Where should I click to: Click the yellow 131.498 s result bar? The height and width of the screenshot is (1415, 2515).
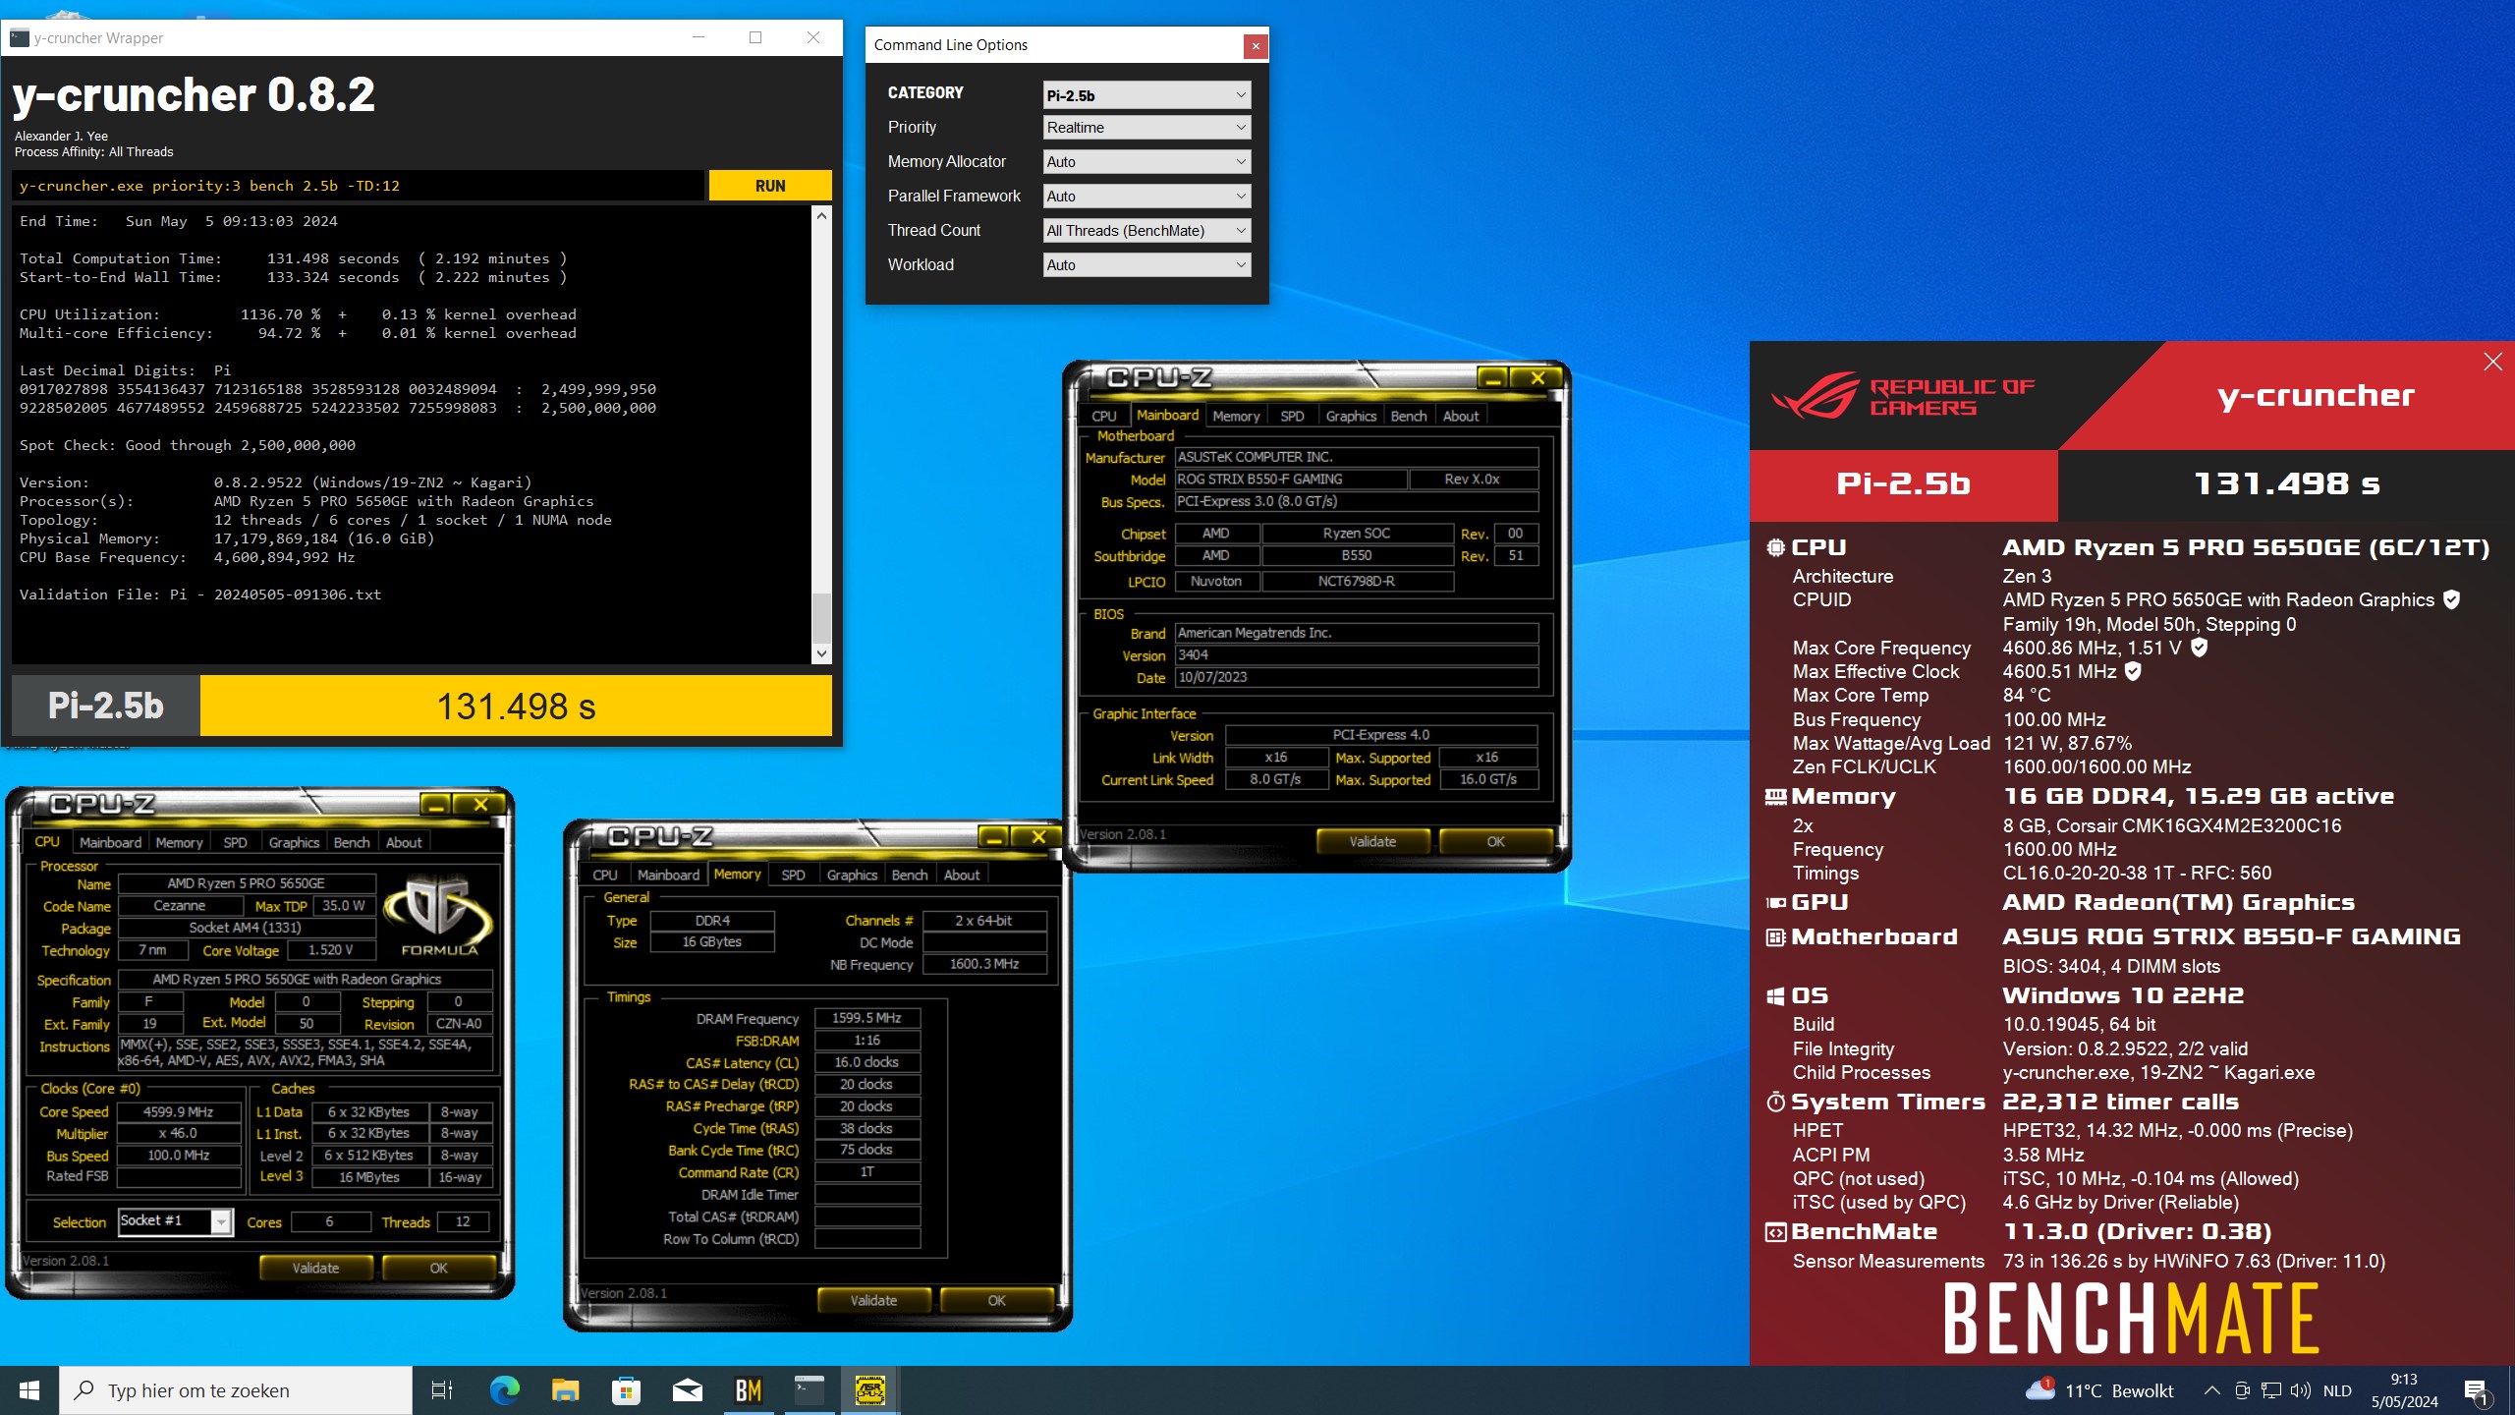(516, 706)
